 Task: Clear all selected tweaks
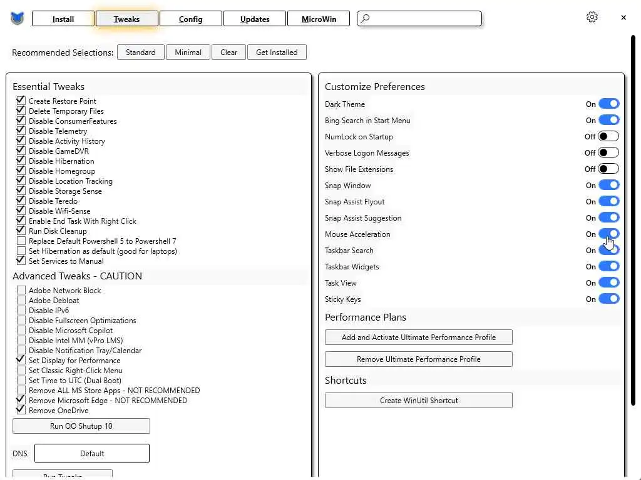228,52
